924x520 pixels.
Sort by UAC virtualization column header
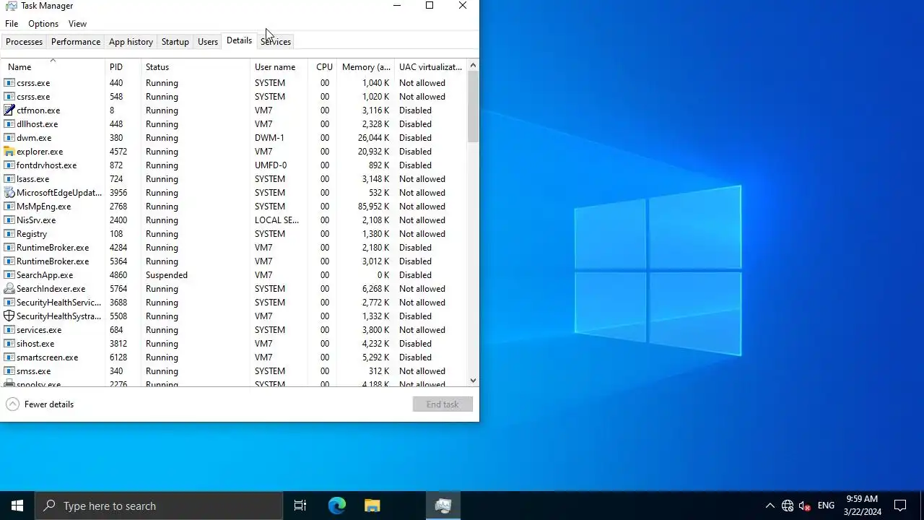click(x=431, y=67)
